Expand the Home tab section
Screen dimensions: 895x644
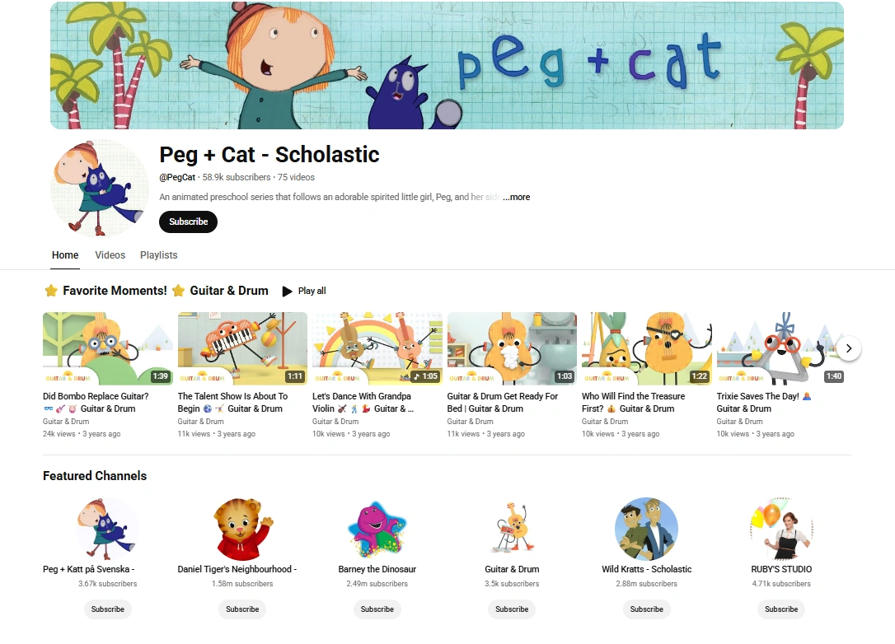[x=65, y=255]
